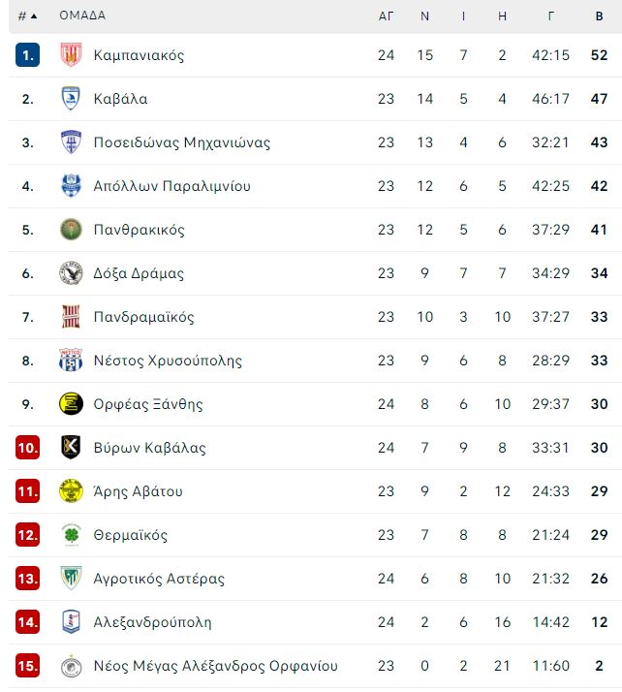Viewport: 622px width, 692px height.
Task: Open the Δόξα Δράμας eagle logo
Action: click(71, 273)
